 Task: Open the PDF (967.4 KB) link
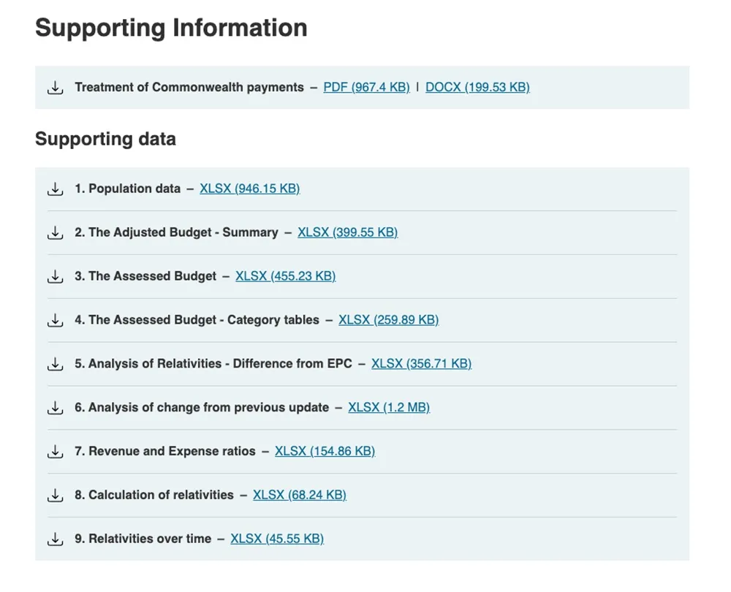(366, 87)
